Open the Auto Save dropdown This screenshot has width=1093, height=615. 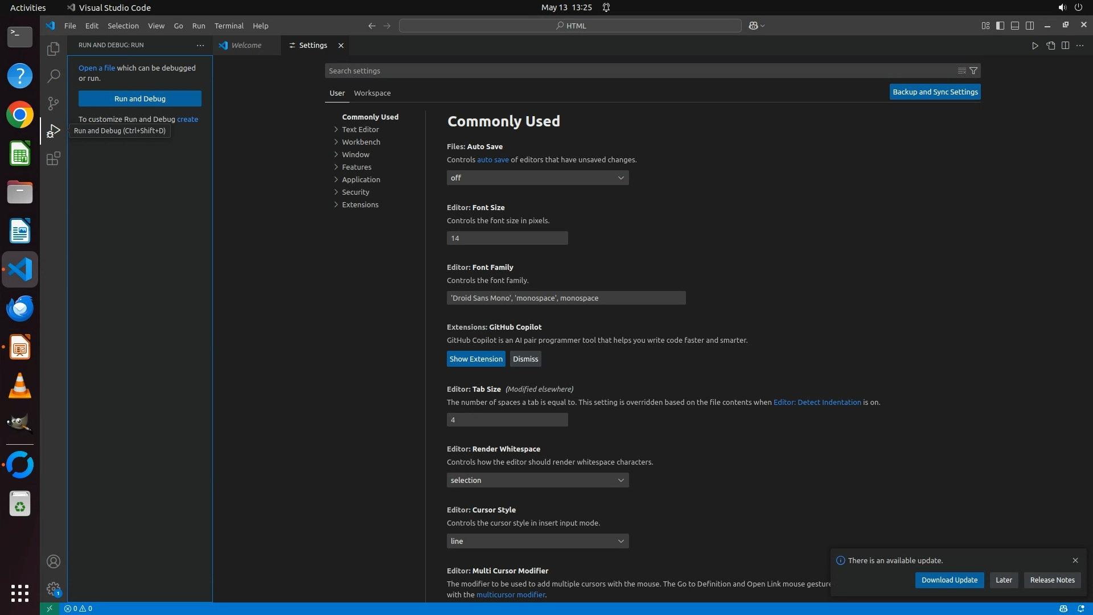(x=537, y=178)
